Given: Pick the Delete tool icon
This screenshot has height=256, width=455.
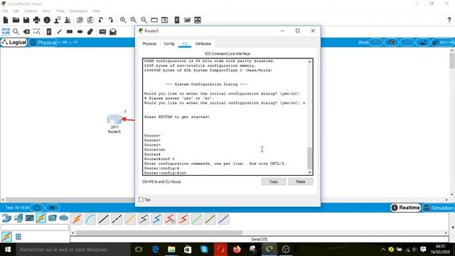Looking at the screenshot, I should click(26, 31).
